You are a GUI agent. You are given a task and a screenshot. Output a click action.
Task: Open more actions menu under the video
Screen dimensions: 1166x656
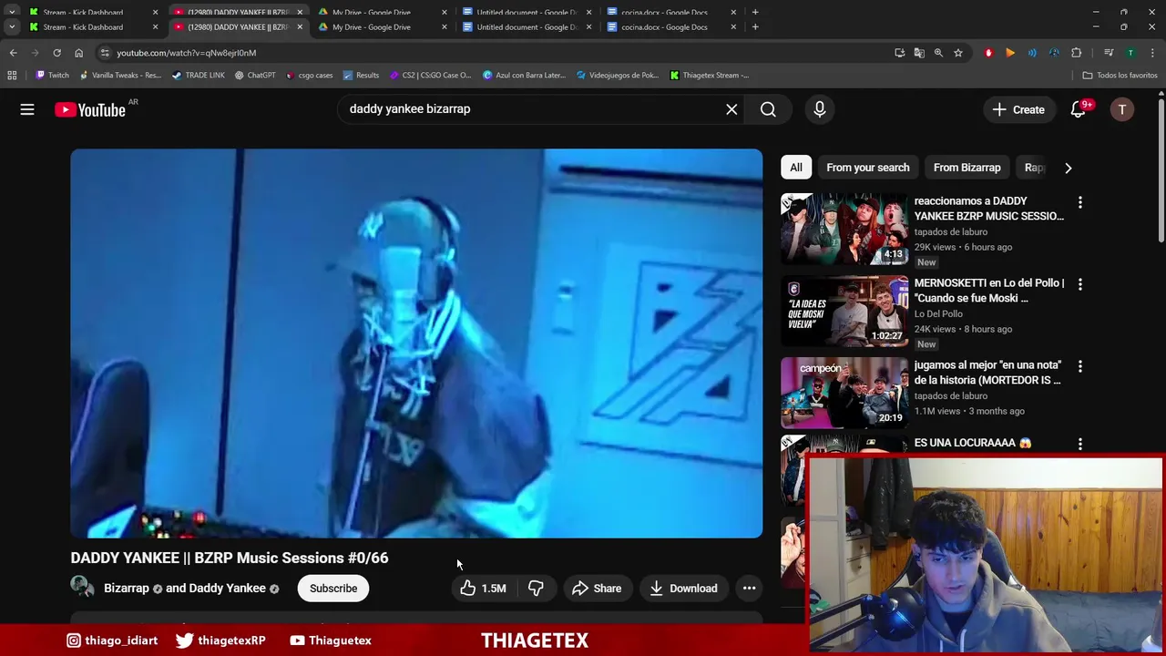tap(749, 589)
